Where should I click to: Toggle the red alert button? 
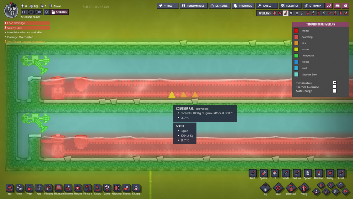47,12
